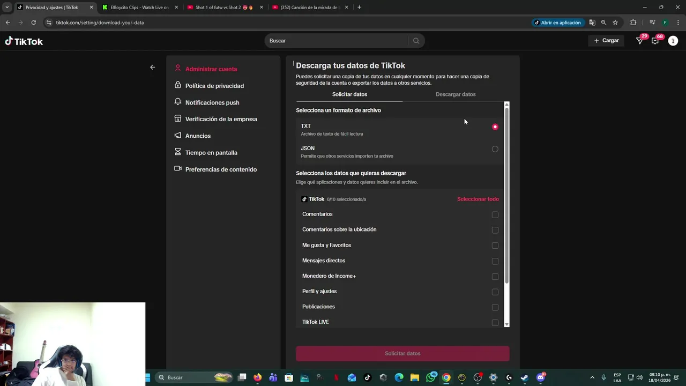Open the TikTok home logo
This screenshot has height=386, width=686.
click(x=24, y=41)
